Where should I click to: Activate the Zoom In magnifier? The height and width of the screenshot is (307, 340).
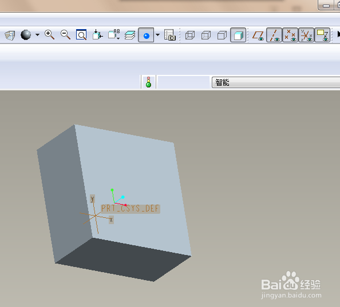[x=49, y=35]
